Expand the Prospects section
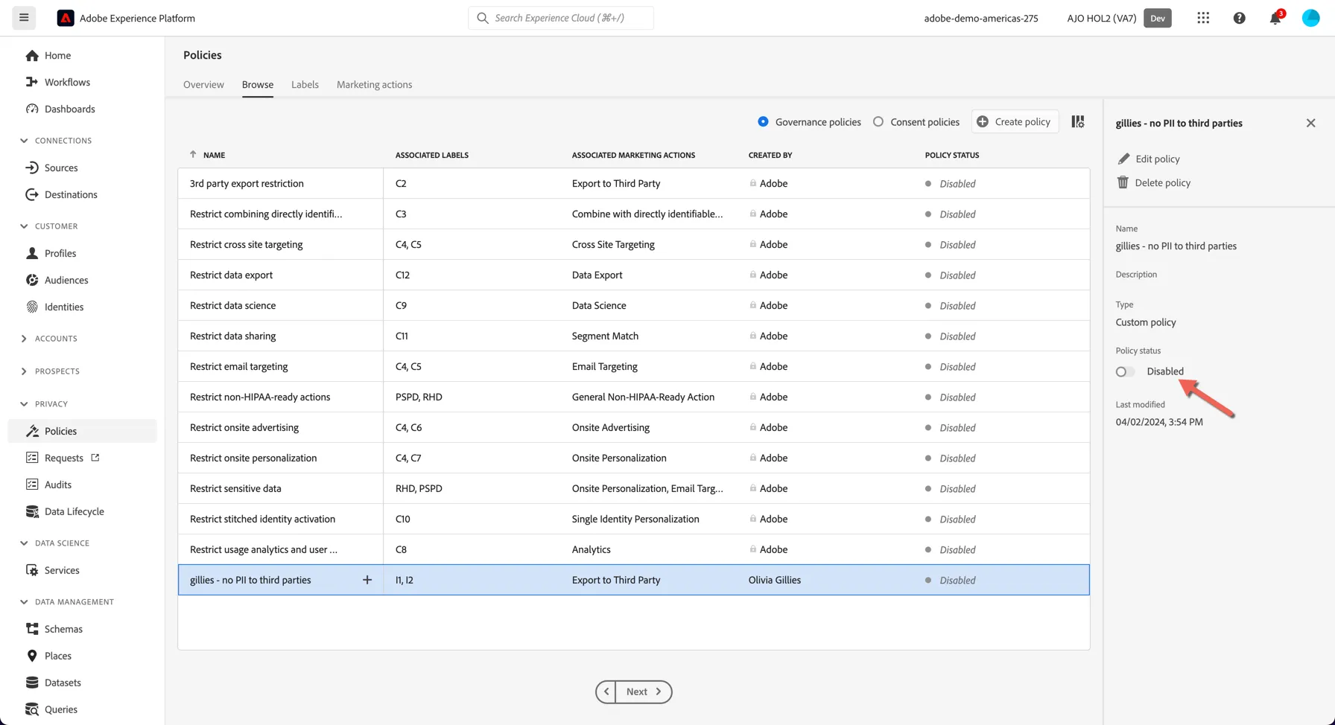 tap(24, 371)
